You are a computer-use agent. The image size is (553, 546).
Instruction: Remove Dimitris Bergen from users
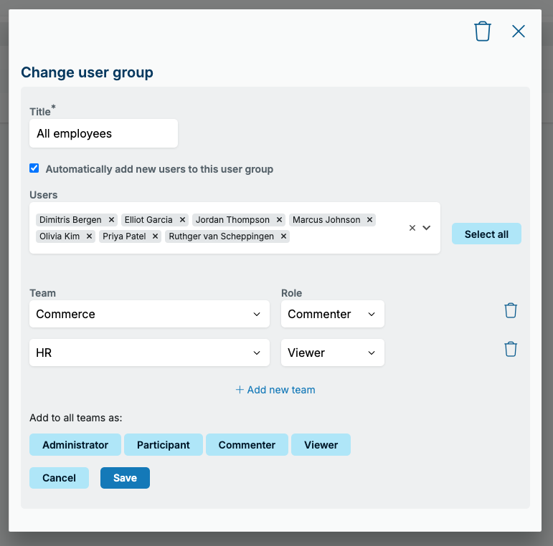111,220
